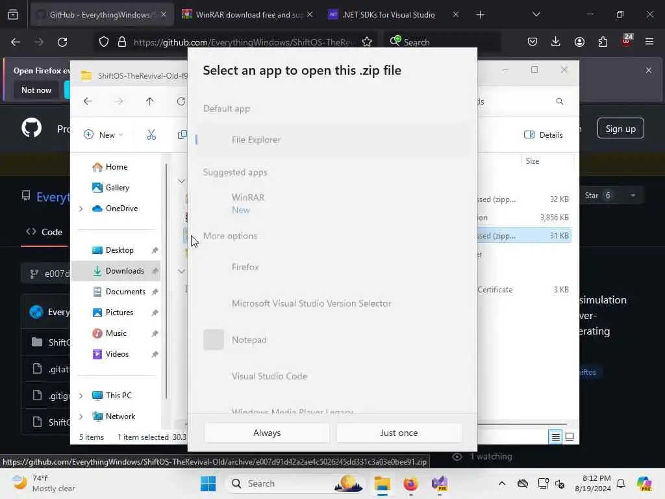Select Microsoft Visual Studio Version Selector

(333, 303)
